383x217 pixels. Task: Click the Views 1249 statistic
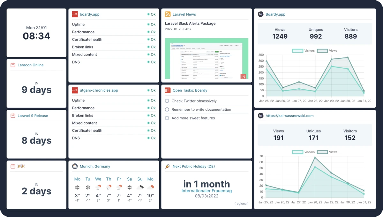pos(280,34)
